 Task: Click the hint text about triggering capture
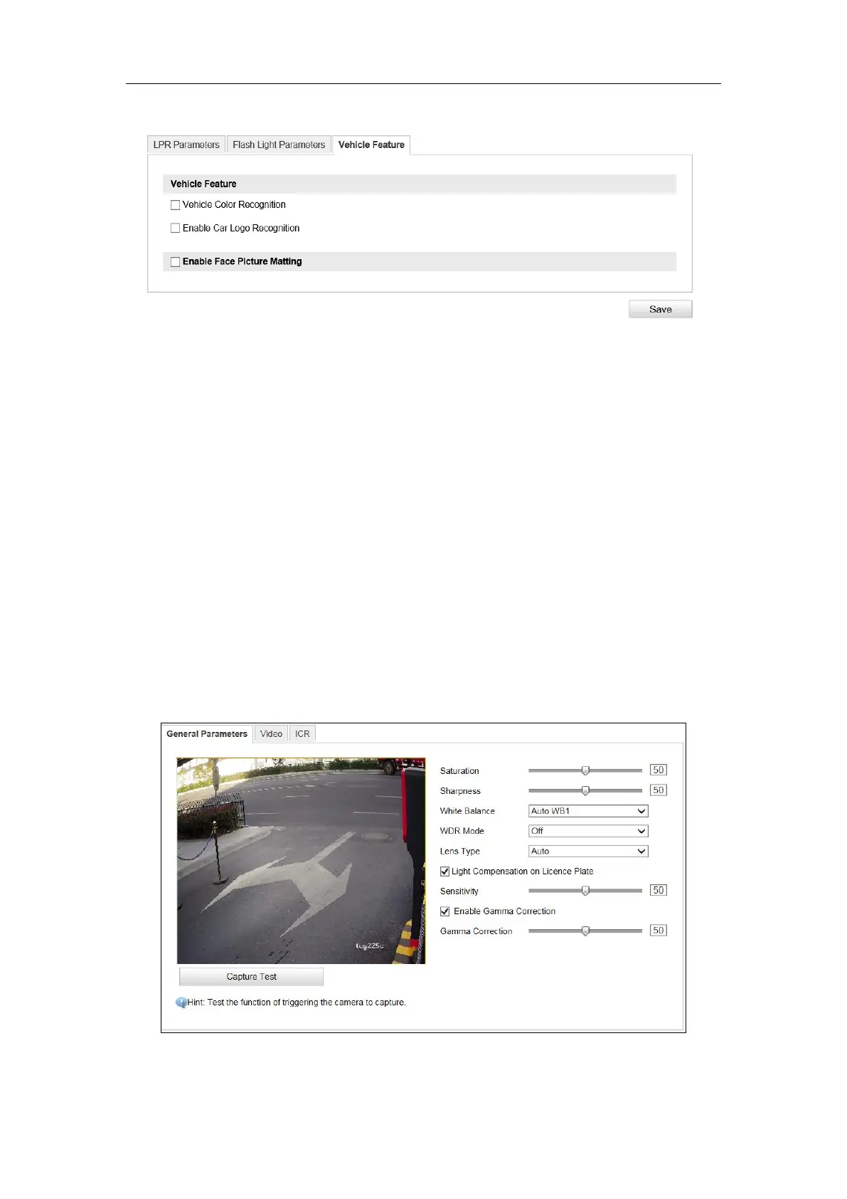click(297, 1002)
